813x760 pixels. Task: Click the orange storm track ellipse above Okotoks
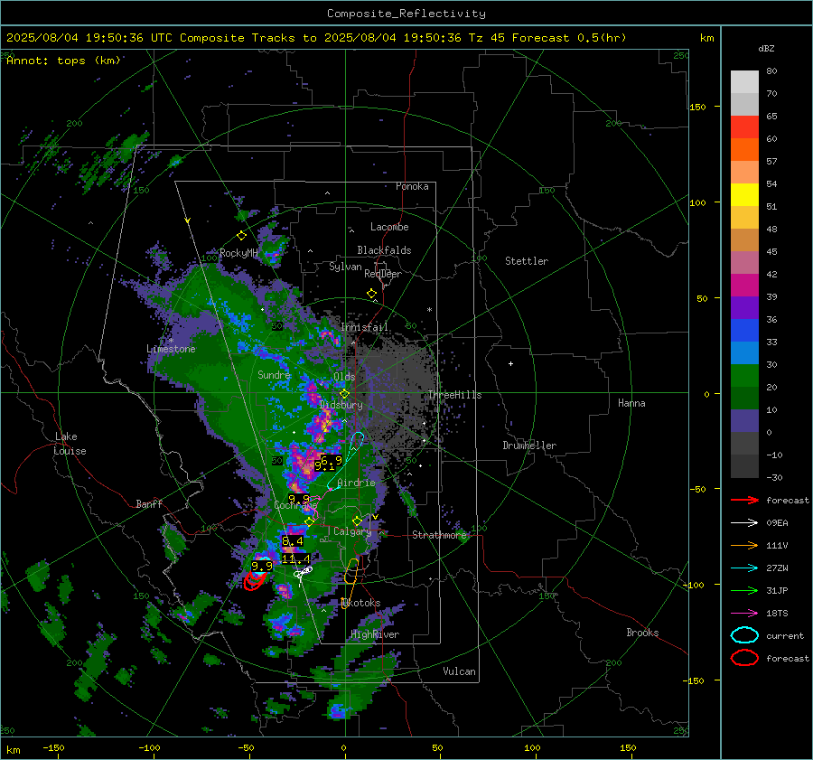coord(351,571)
